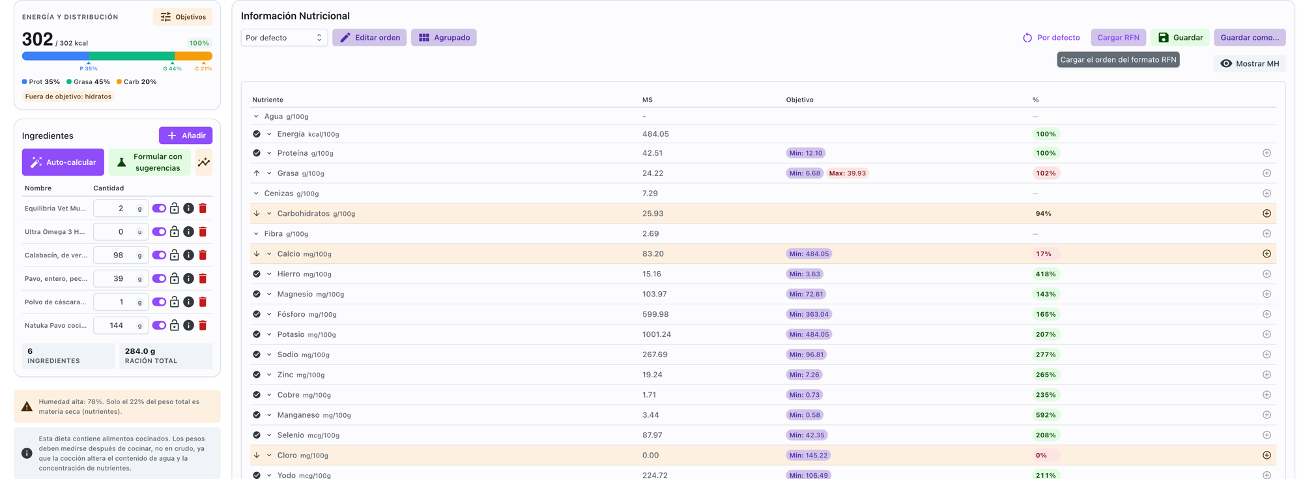Open the Por defecto order dropdown

click(284, 38)
